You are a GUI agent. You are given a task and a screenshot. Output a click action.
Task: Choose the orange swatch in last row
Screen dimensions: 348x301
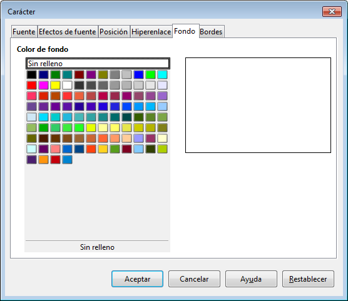(44, 159)
